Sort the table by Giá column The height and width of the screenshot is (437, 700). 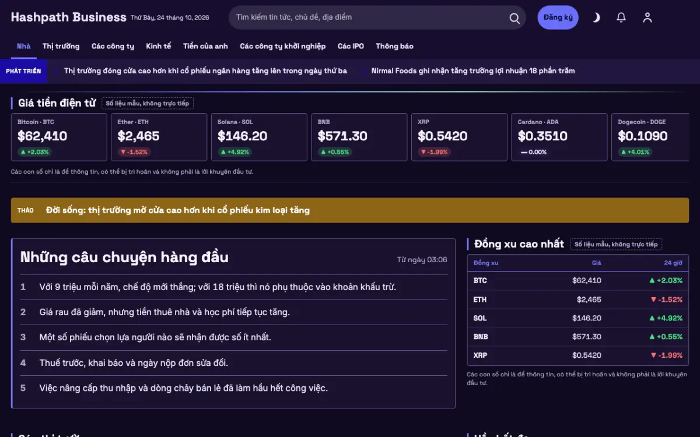click(596, 263)
